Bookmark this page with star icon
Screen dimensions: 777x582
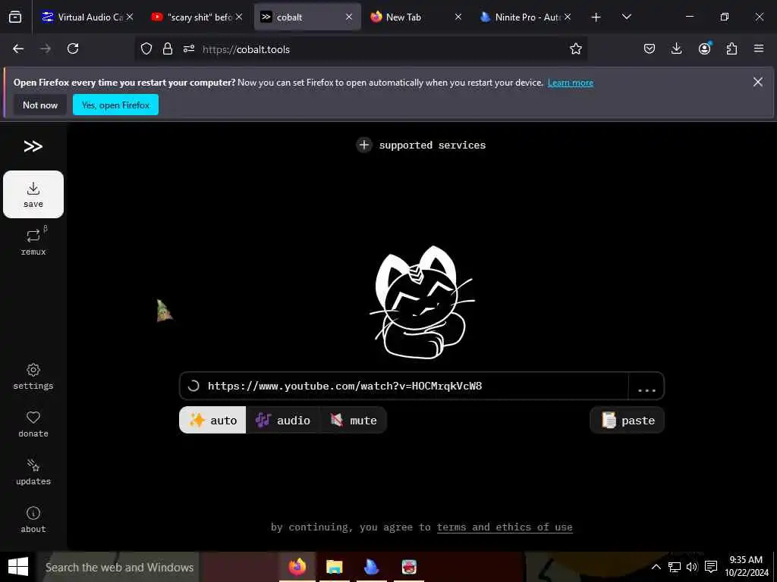tap(575, 48)
